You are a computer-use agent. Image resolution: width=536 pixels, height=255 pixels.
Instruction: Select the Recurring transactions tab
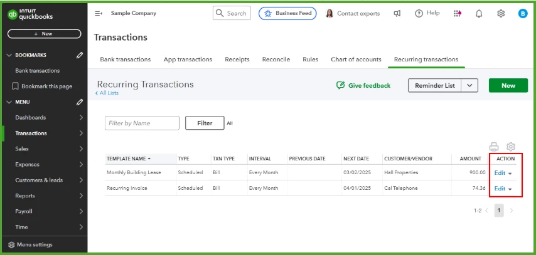(x=426, y=60)
